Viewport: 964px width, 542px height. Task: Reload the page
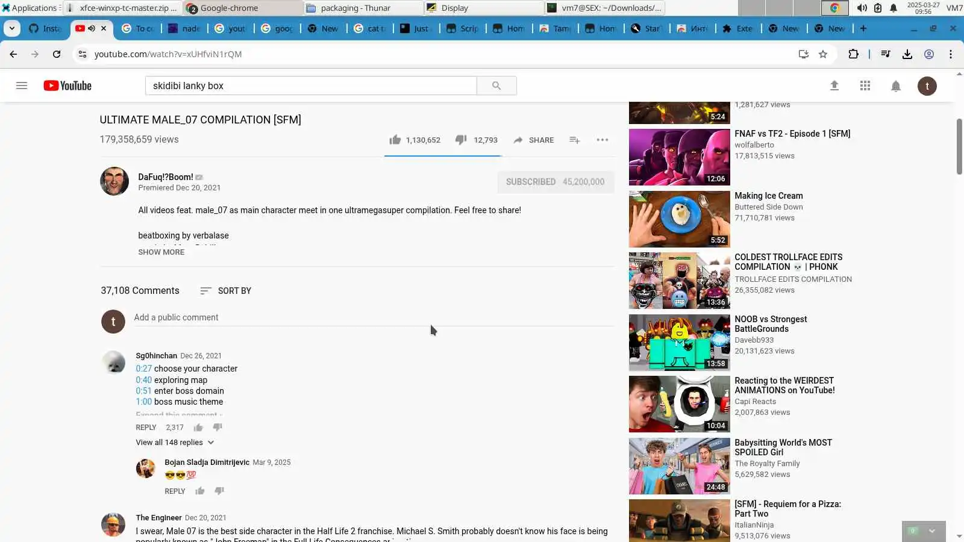[x=57, y=54]
